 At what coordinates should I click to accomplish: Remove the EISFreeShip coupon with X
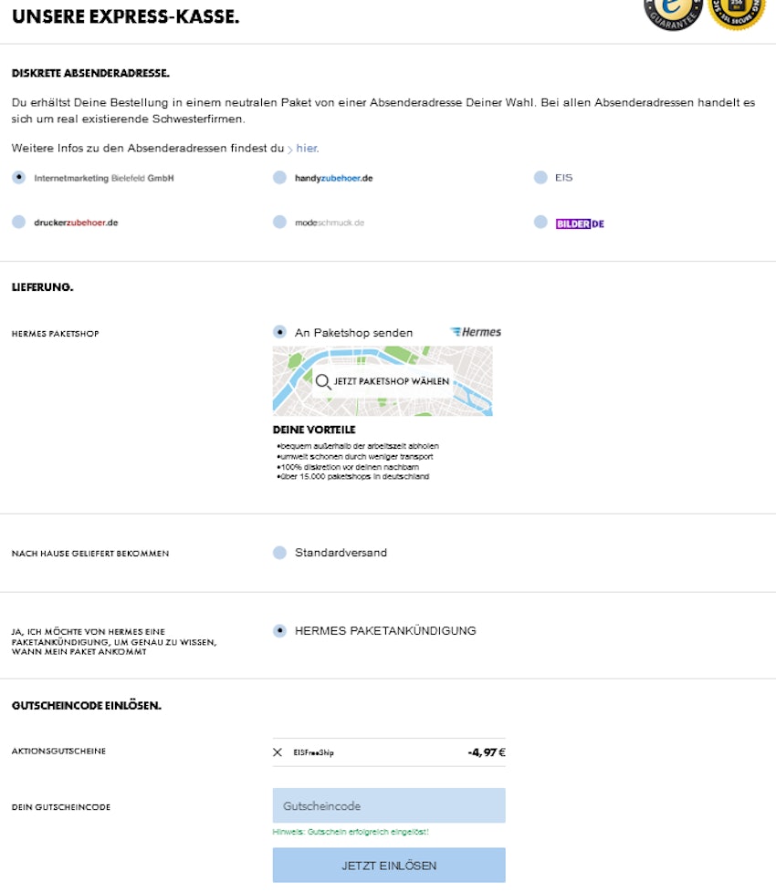click(x=278, y=752)
